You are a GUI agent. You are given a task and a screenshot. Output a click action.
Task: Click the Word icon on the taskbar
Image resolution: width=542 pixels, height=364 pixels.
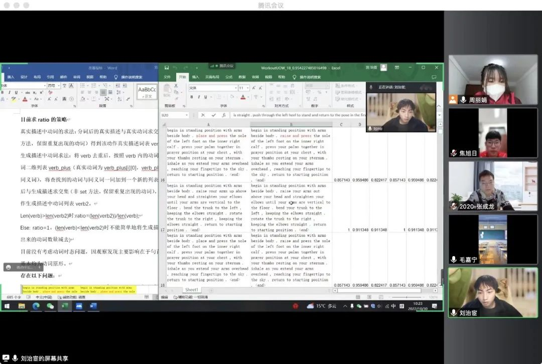click(93, 306)
